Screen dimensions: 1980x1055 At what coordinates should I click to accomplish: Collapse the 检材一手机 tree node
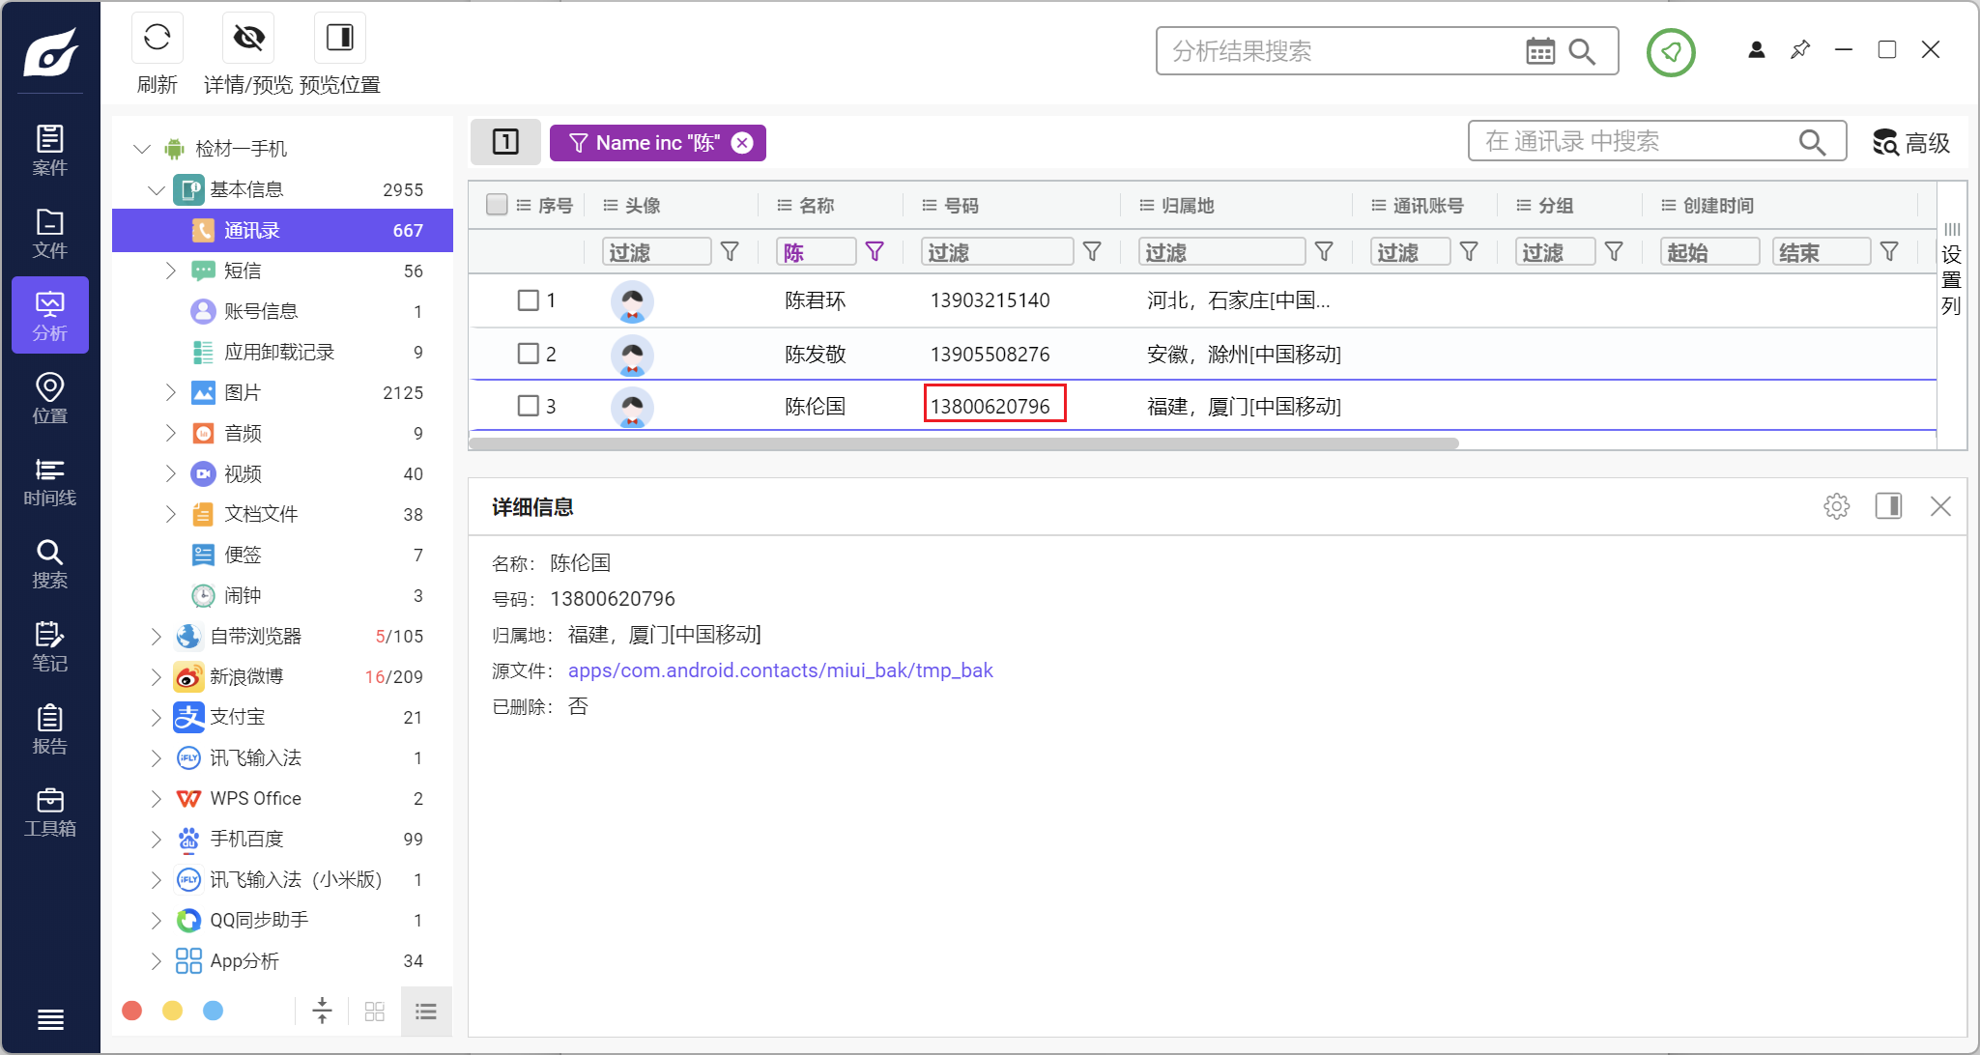142,149
